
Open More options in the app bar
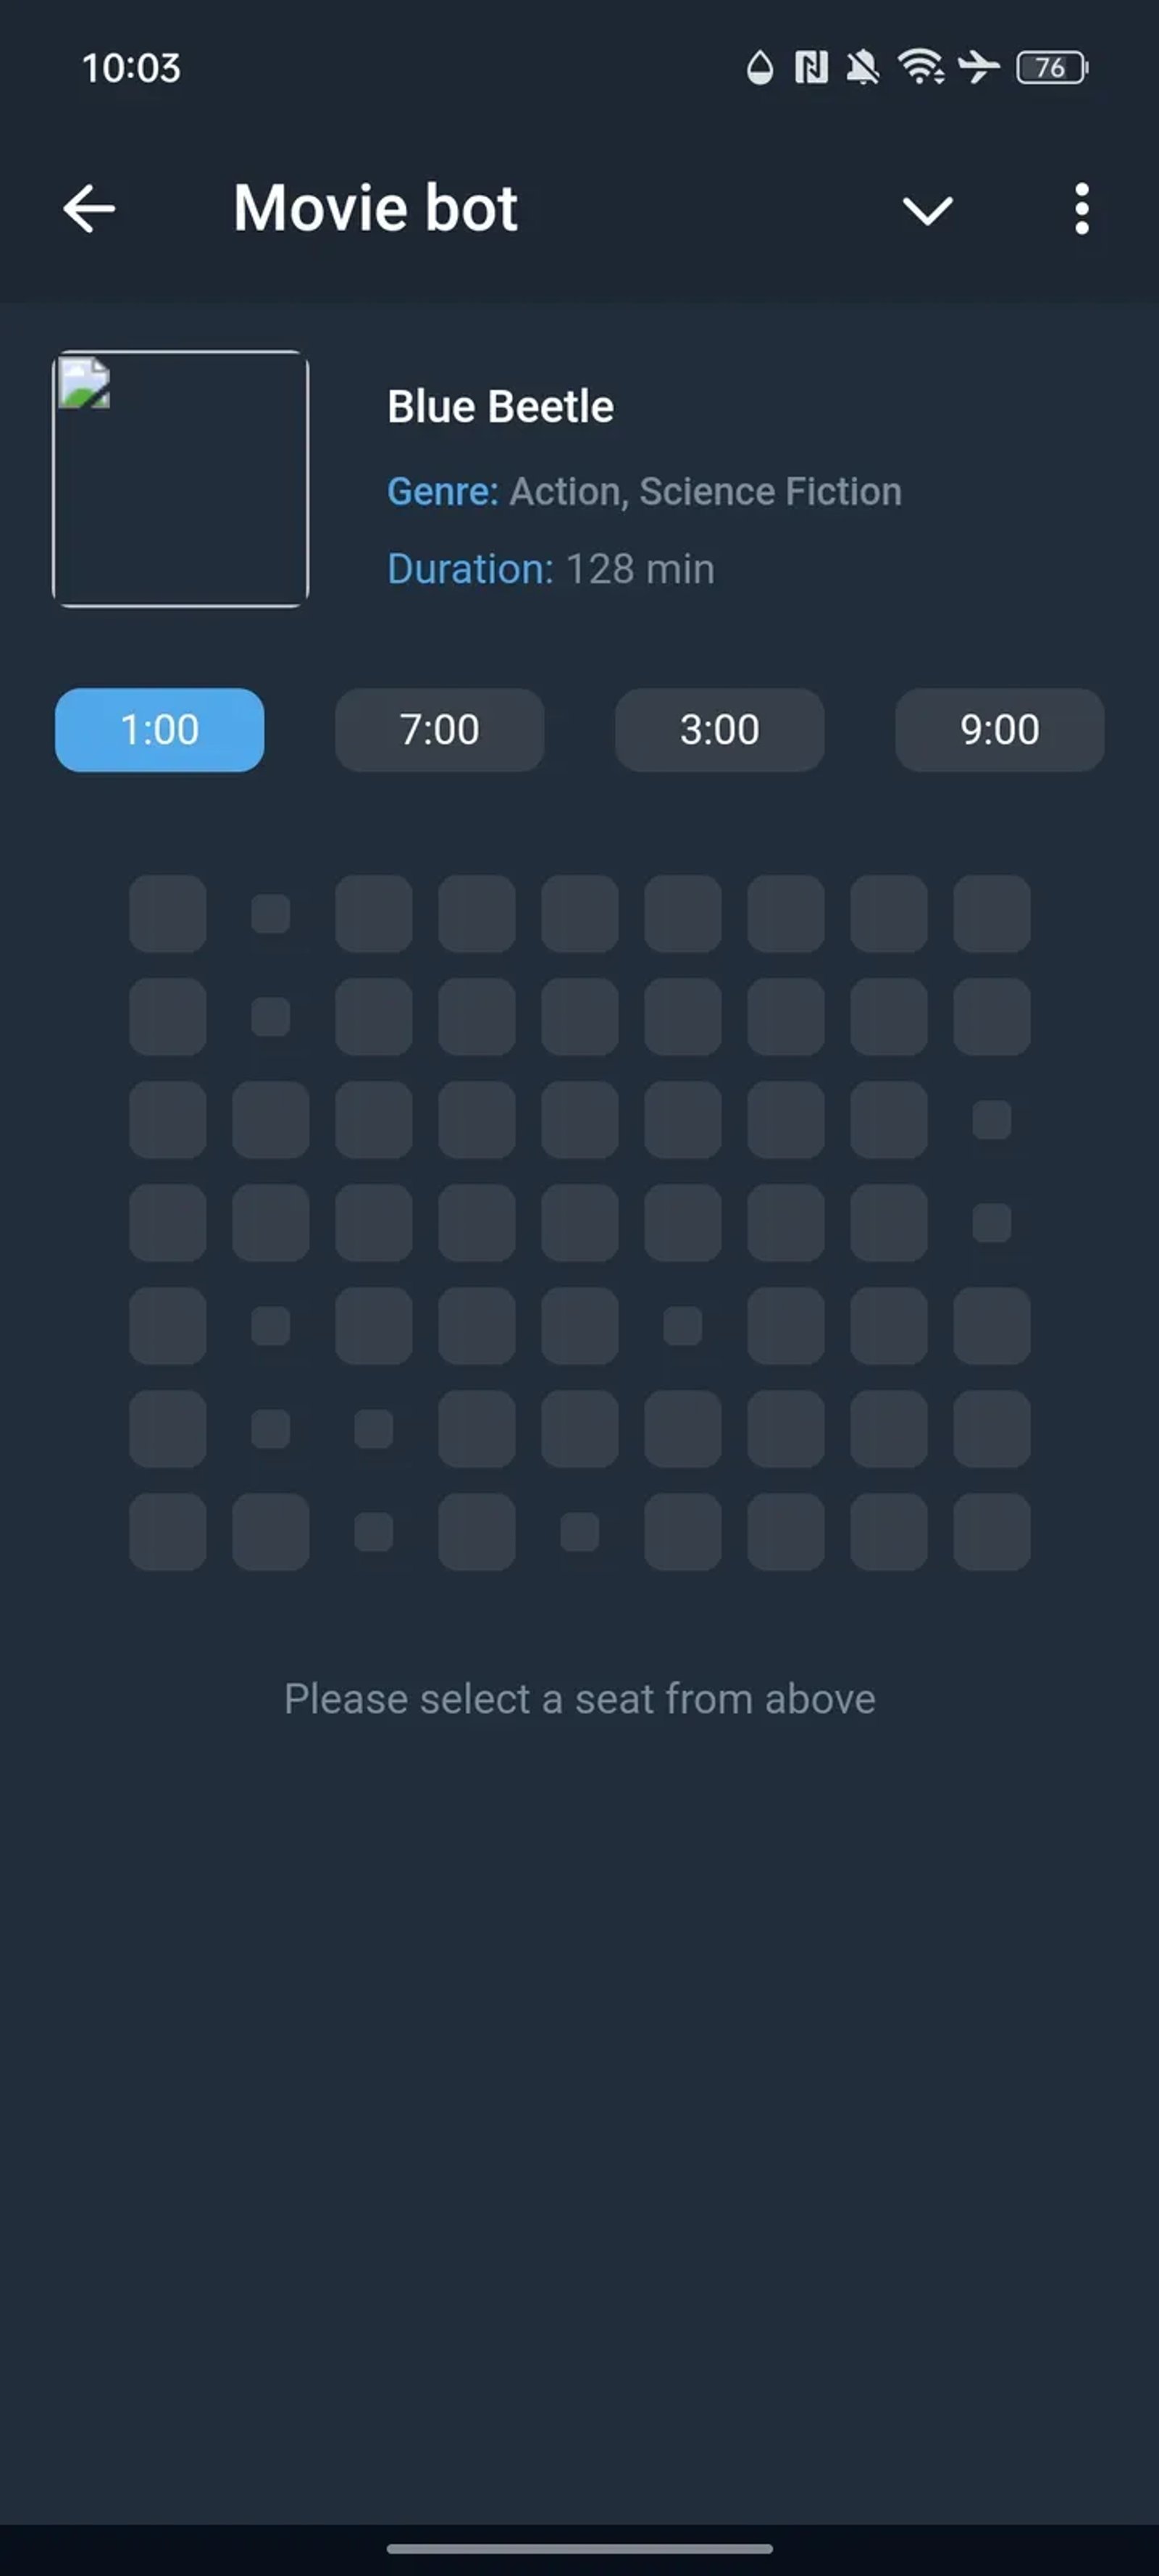[x=1081, y=209]
